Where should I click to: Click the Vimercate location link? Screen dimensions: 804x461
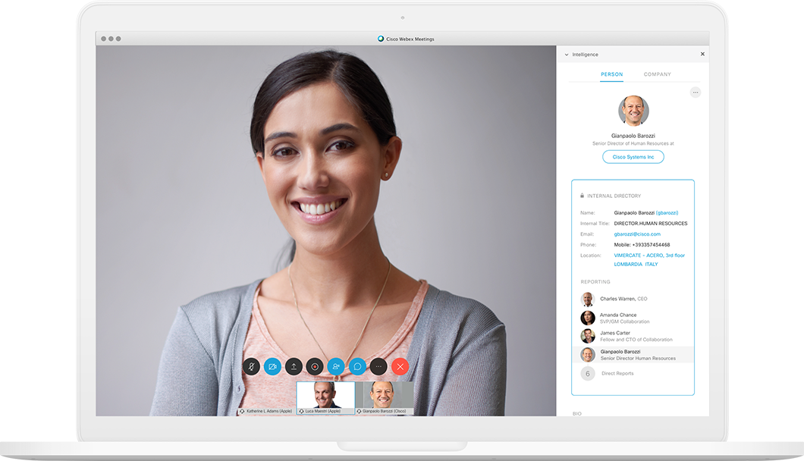click(x=649, y=256)
